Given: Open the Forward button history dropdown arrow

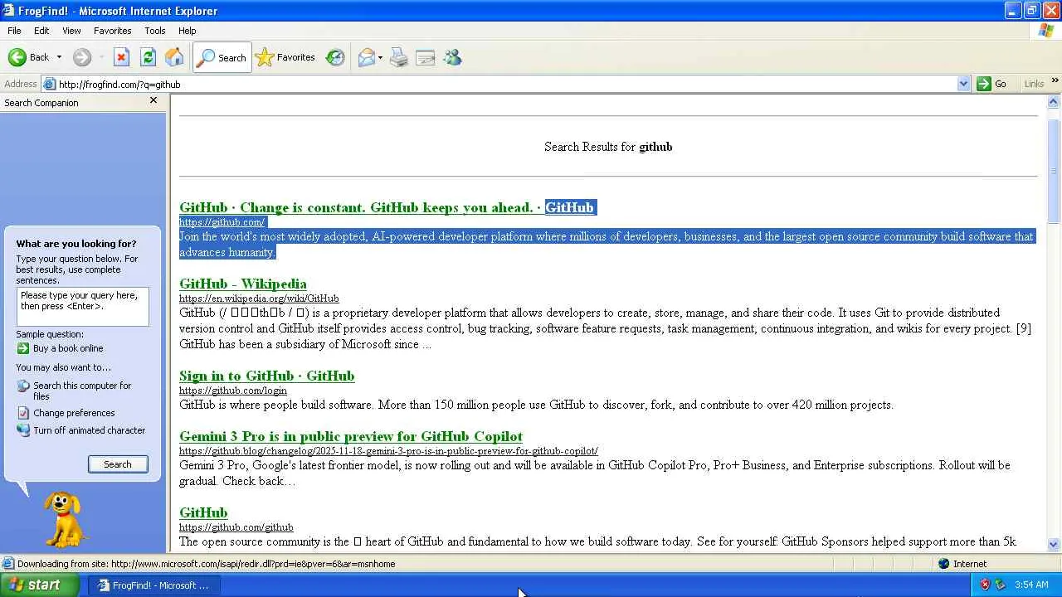Looking at the screenshot, I should [102, 57].
